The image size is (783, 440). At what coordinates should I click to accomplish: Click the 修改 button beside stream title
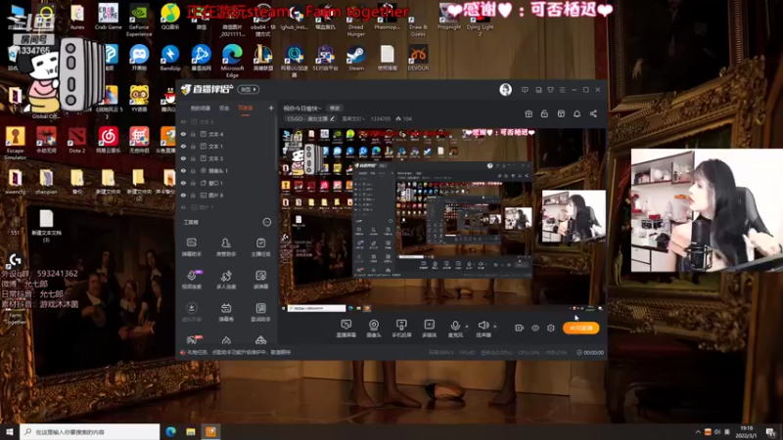click(x=334, y=109)
